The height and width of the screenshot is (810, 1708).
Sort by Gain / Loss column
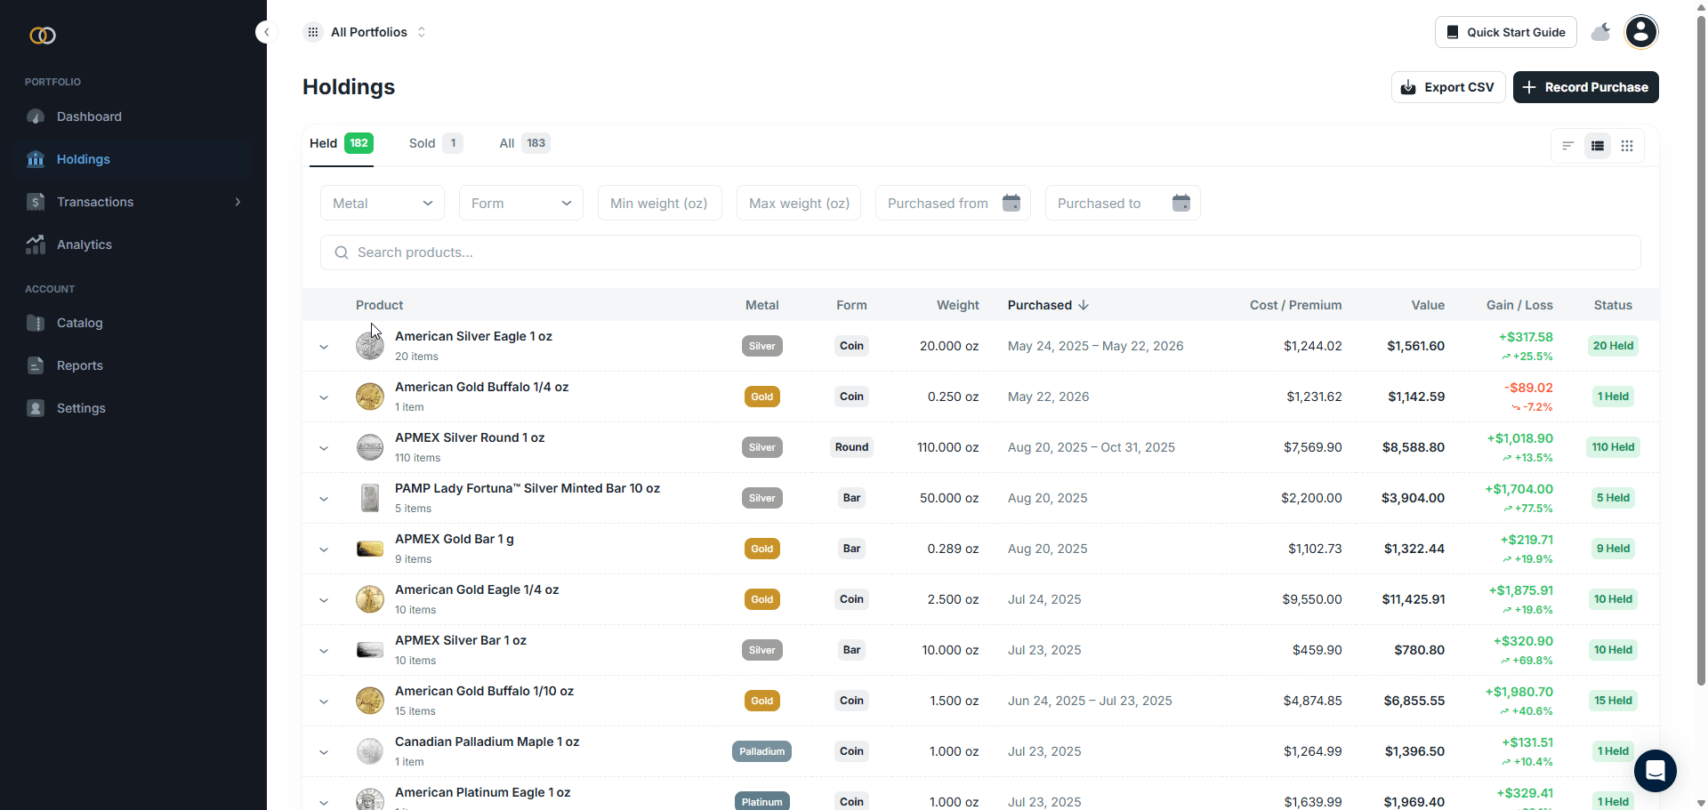(1519, 305)
